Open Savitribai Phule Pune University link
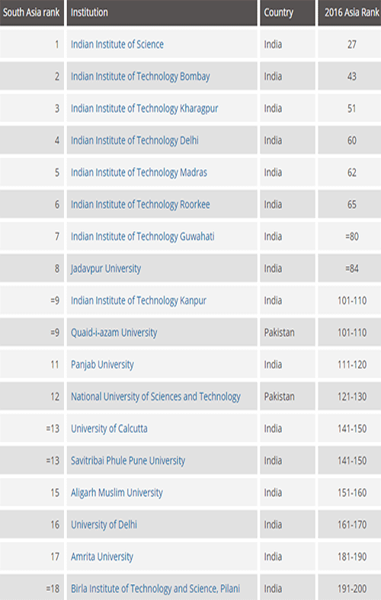 (128, 460)
